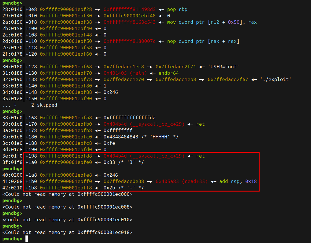Click the 'add rsp, 0x18' instruction
This screenshot has height=243, width=311.
click(238, 182)
